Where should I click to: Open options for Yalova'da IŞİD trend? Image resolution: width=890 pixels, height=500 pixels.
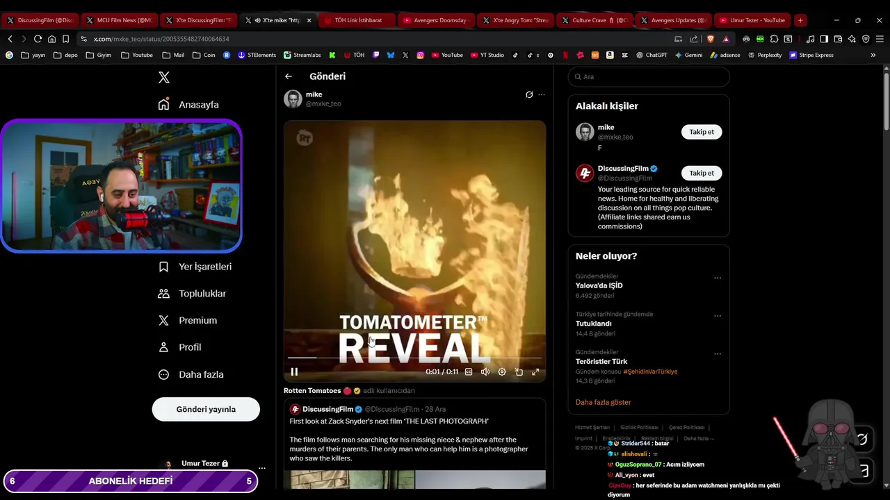pyautogui.click(x=718, y=278)
